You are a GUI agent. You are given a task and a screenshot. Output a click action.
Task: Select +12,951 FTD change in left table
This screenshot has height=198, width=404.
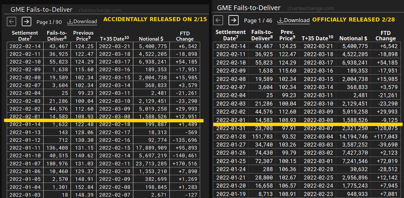[x=186, y=117]
